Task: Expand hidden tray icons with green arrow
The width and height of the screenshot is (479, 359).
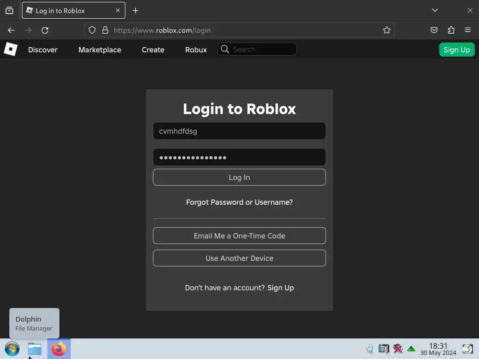Action: 411,349
